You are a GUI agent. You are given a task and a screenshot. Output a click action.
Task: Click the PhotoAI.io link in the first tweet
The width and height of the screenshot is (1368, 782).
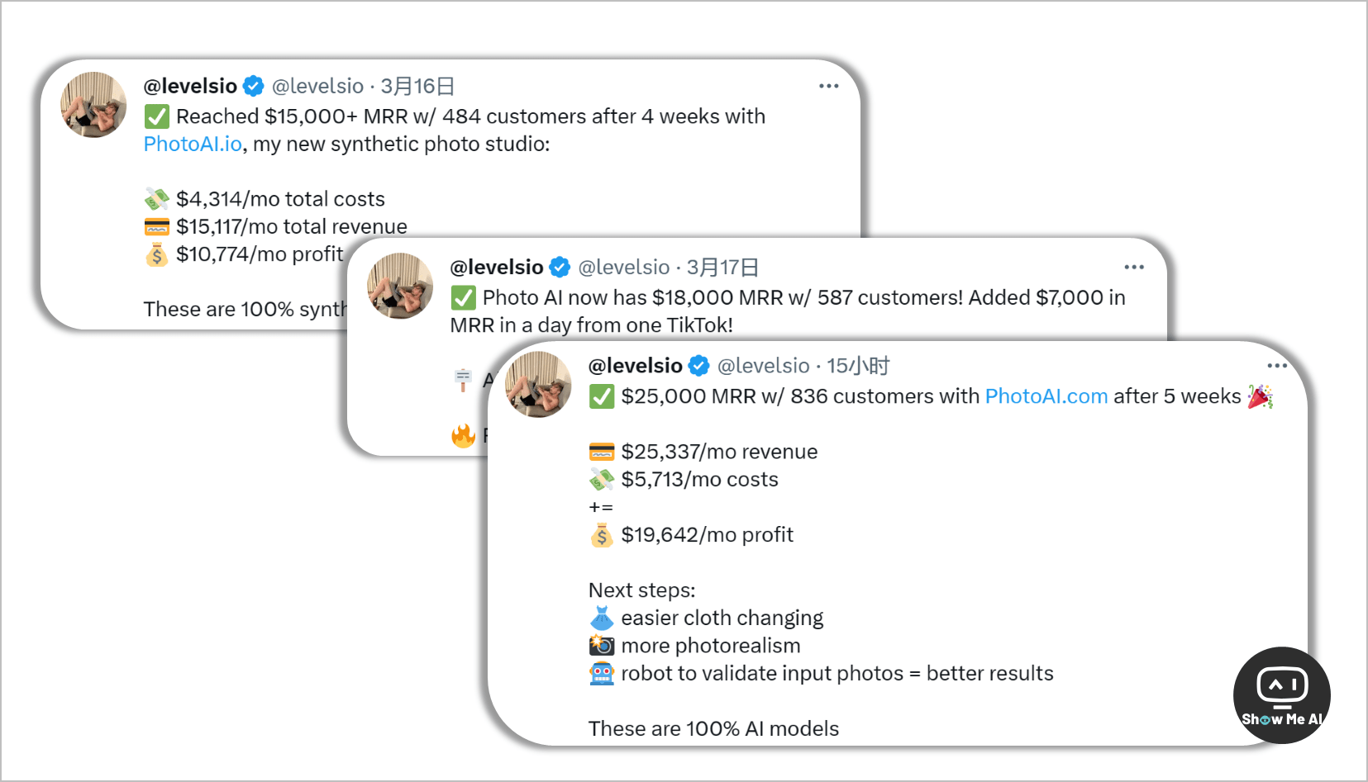(193, 144)
